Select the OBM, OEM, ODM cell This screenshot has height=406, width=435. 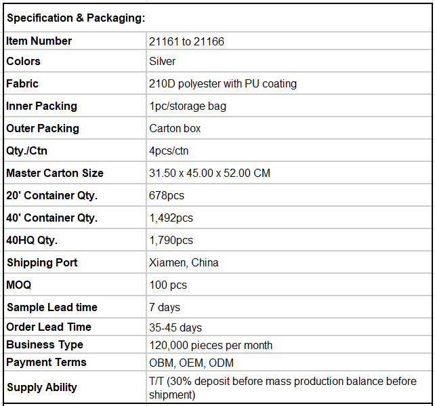[289, 363]
